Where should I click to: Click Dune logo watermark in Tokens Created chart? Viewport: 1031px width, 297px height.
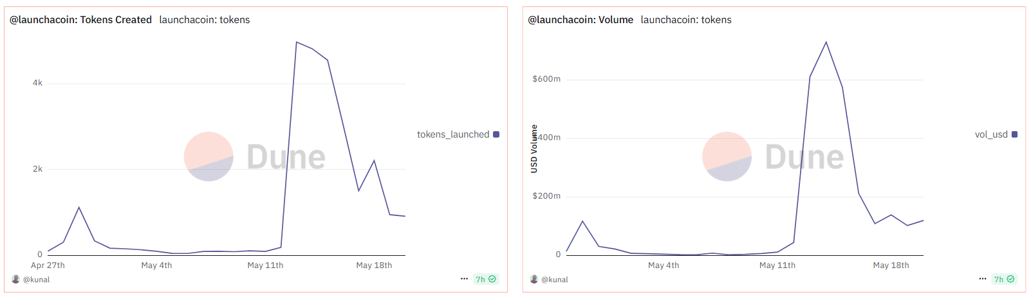click(x=209, y=156)
